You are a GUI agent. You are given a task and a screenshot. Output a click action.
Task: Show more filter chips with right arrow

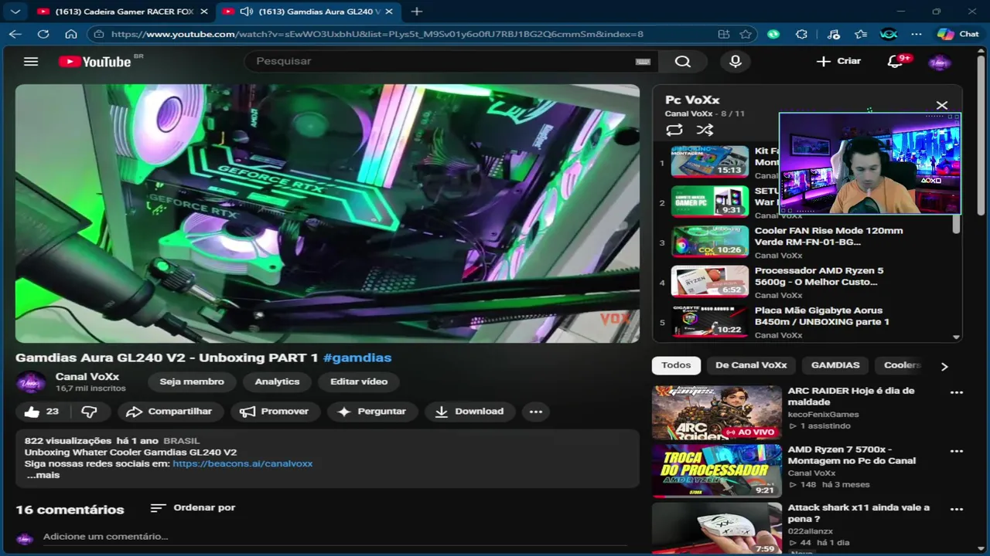pyautogui.click(x=944, y=366)
